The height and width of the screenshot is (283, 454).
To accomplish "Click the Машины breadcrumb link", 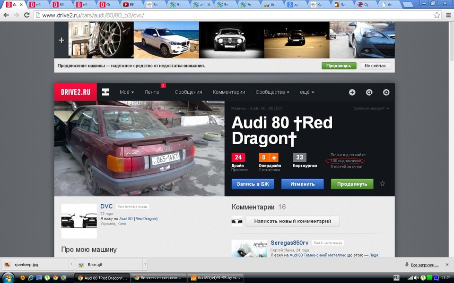I will [x=239, y=108].
